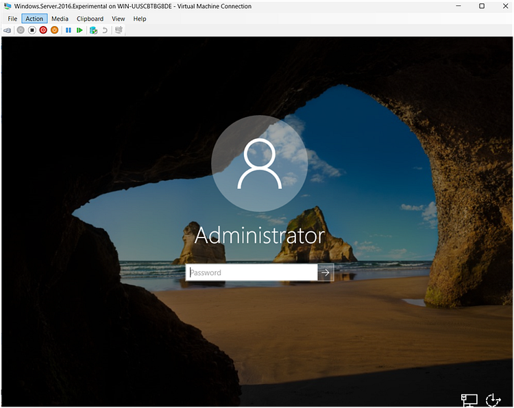This screenshot has height=408, width=514.
Task: Click the Virtual Machine Connection title bar icon
Action: coord(8,6)
